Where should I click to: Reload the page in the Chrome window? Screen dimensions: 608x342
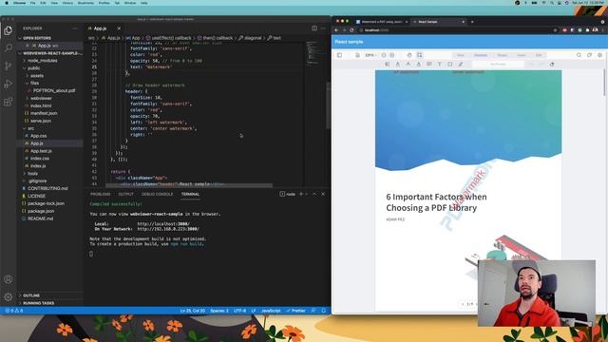[351, 30]
